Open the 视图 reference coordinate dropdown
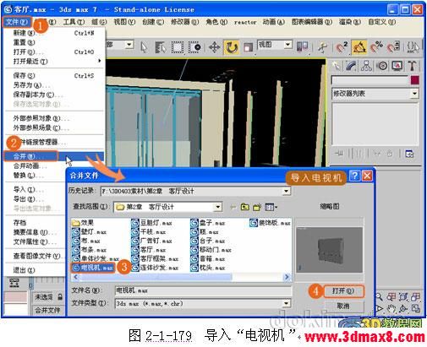The width and height of the screenshot is (427, 347). pyautogui.click(x=287, y=45)
